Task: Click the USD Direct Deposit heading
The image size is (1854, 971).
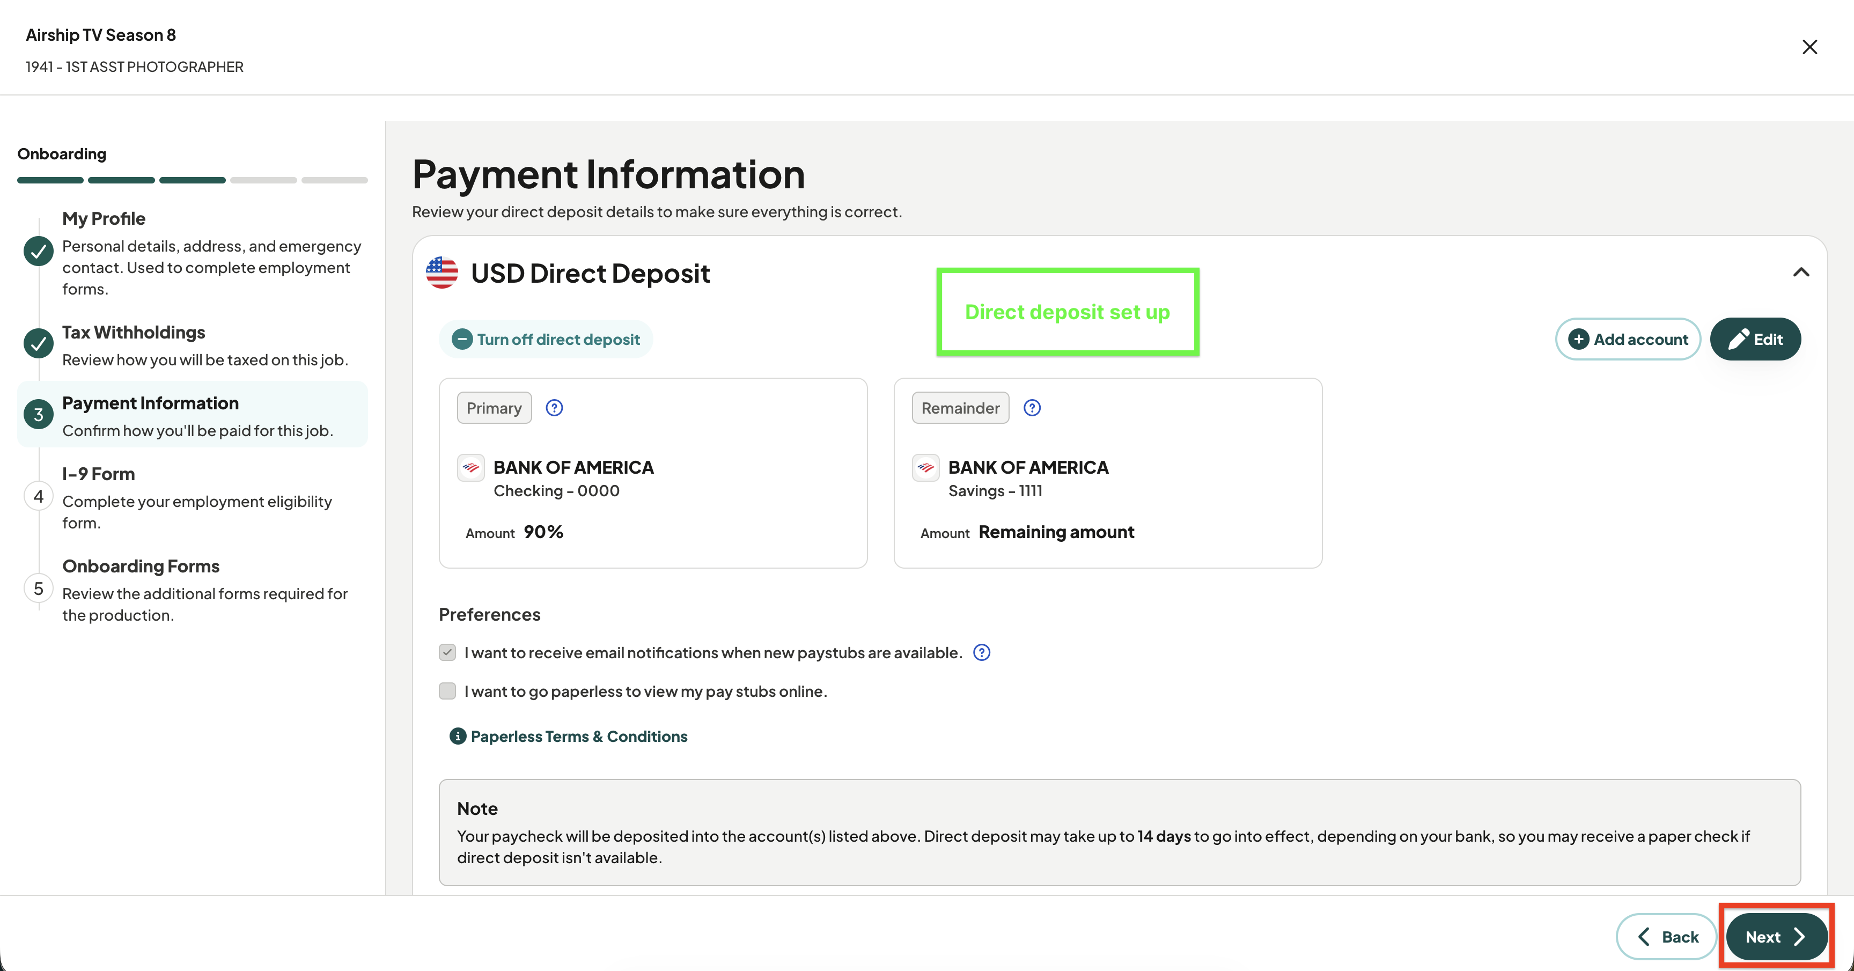Action: coord(590,274)
